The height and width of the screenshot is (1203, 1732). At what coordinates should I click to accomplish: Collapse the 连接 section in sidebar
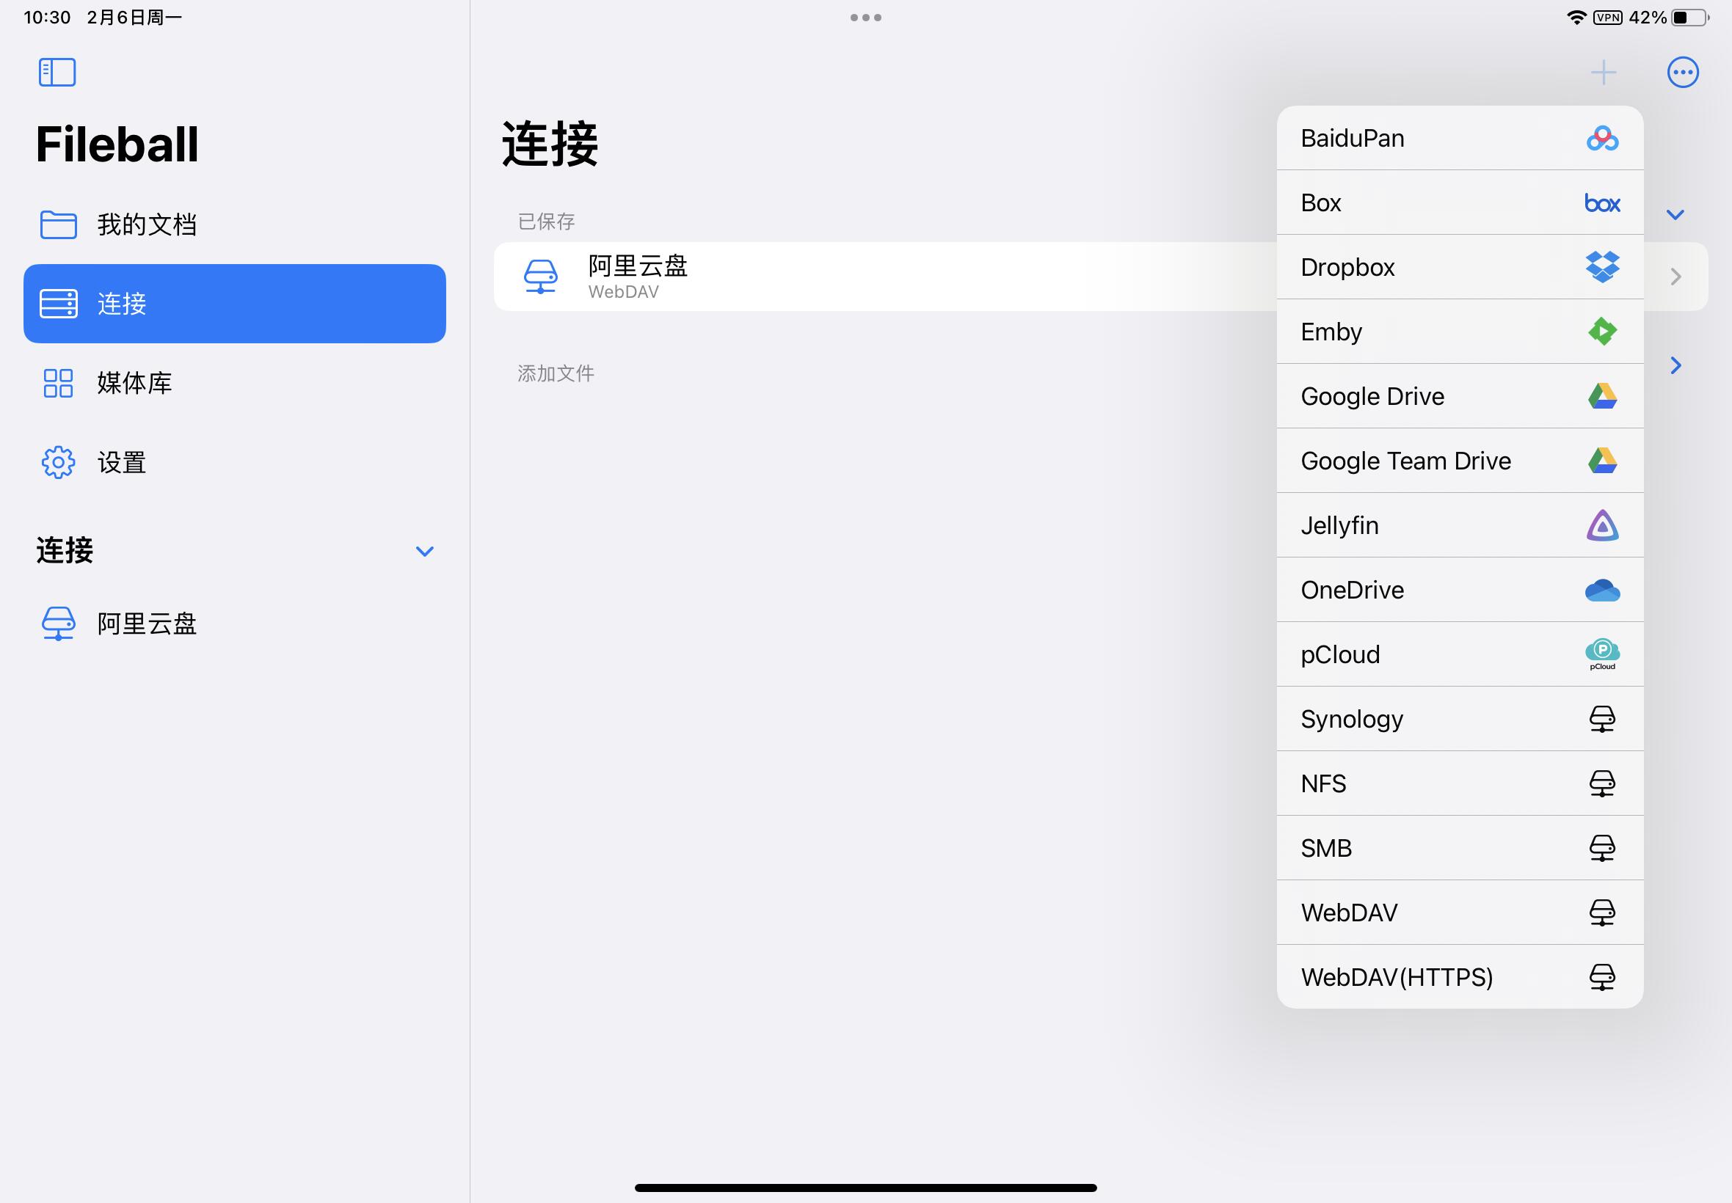424,552
